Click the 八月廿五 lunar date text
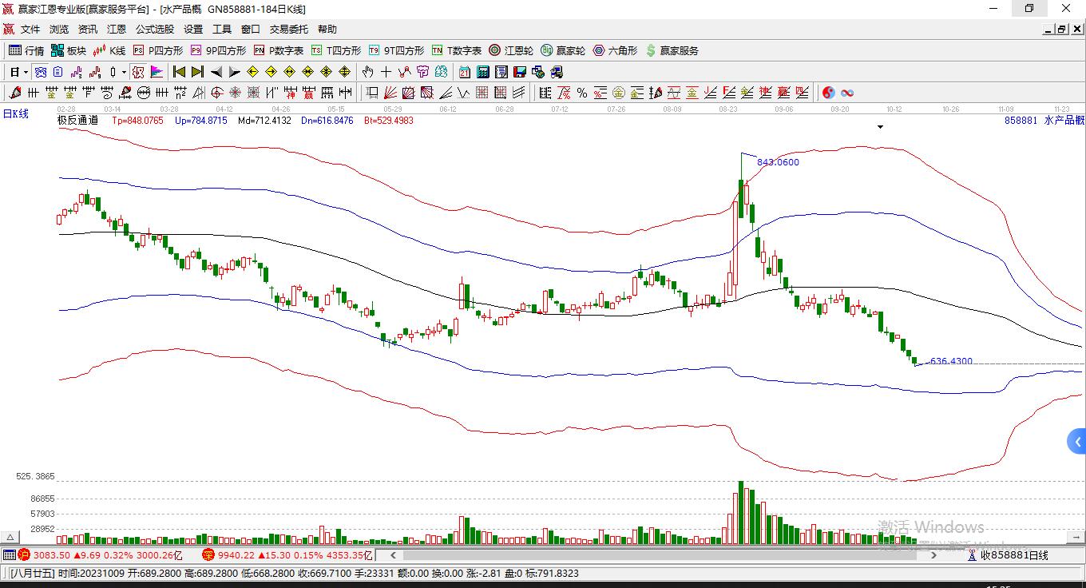 [x=33, y=574]
